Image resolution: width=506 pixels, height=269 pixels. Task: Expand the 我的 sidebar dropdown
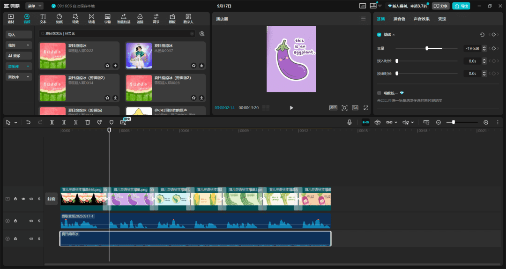(28, 45)
